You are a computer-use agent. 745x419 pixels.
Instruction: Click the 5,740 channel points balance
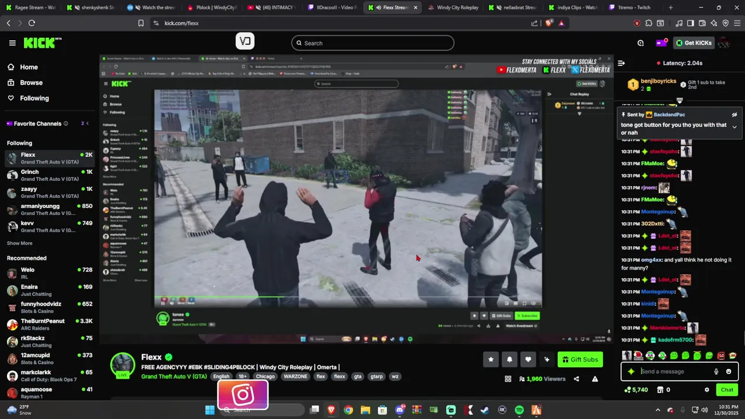[636, 390]
